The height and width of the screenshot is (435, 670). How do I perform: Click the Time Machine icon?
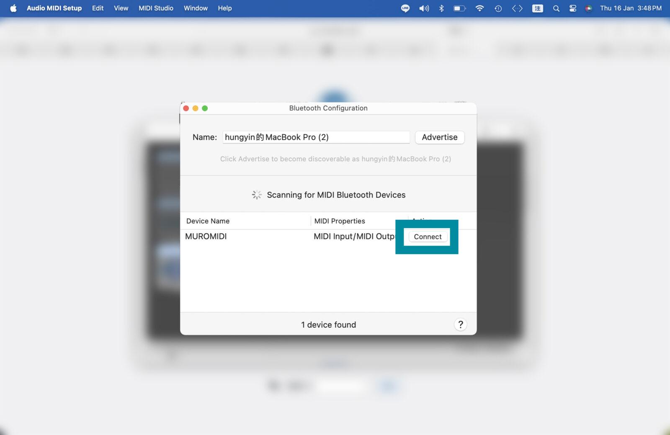(x=498, y=8)
